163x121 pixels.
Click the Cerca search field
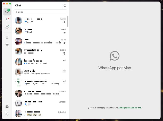pyautogui.click(x=40, y=12)
